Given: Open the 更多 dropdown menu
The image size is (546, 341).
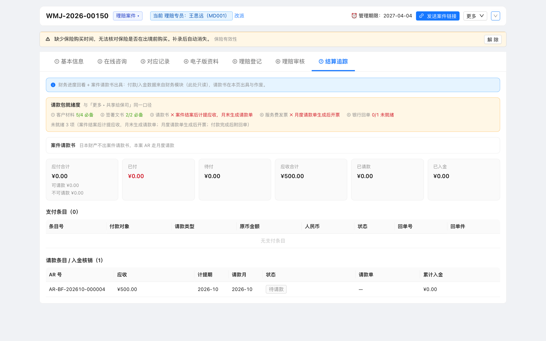Looking at the screenshot, I should coord(475,16).
